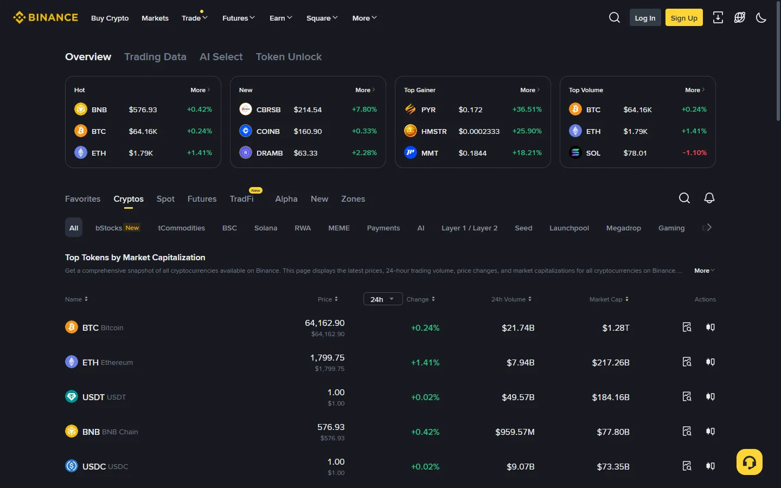Click the PYR icon in Top Gainer card
This screenshot has height=488, width=781.
tap(411, 109)
